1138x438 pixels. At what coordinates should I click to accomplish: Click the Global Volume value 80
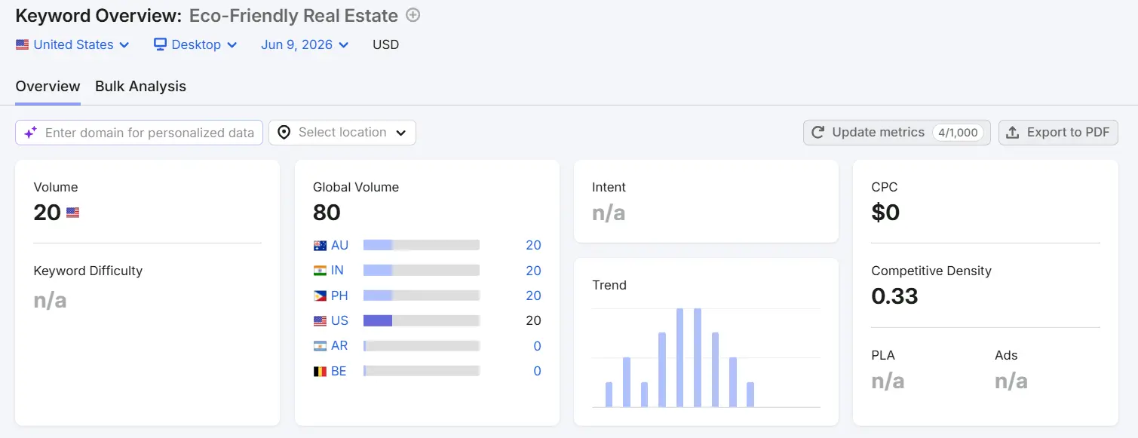coord(327,213)
